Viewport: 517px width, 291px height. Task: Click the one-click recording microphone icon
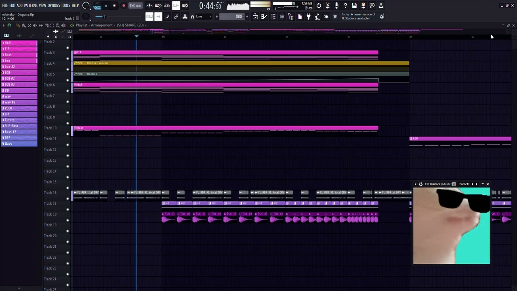pyautogui.click(x=336, y=6)
